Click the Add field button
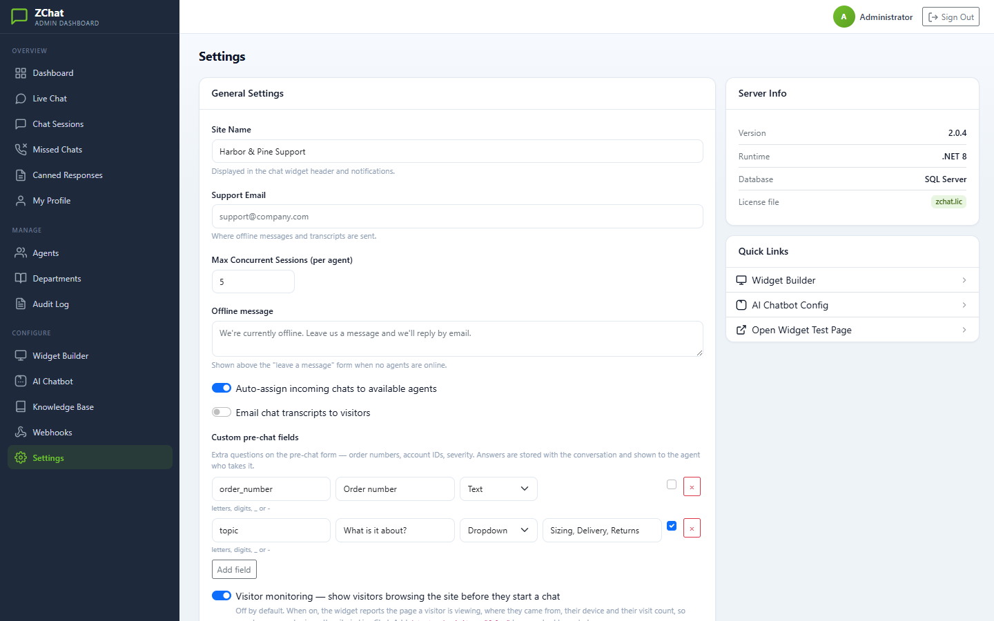 [x=234, y=569]
